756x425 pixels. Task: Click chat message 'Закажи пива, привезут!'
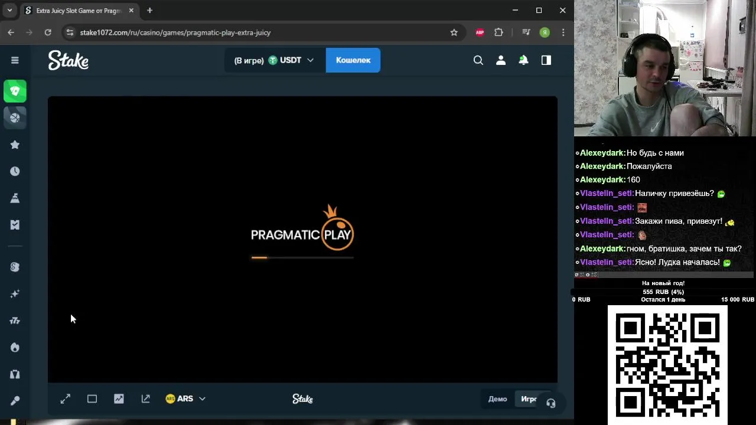(x=679, y=221)
